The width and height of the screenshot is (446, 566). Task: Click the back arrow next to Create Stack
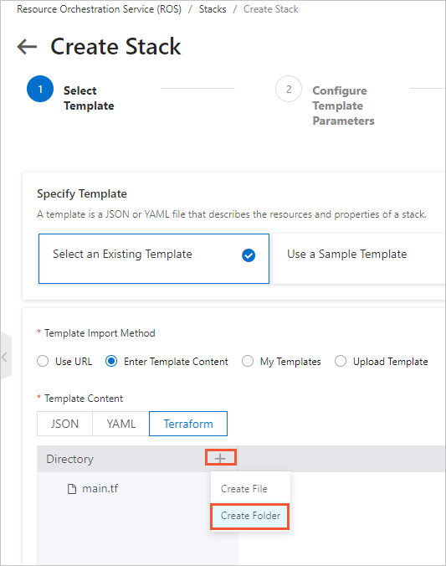27,47
